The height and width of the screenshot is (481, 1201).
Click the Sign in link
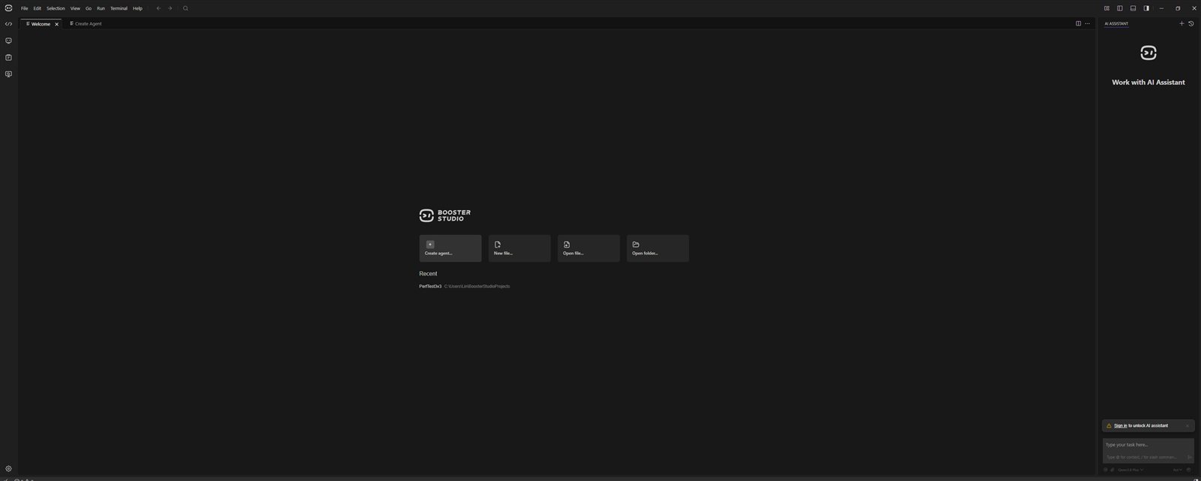click(x=1121, y=425)
